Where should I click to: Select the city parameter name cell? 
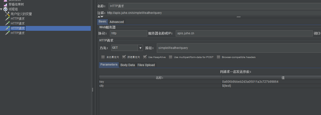160,86
